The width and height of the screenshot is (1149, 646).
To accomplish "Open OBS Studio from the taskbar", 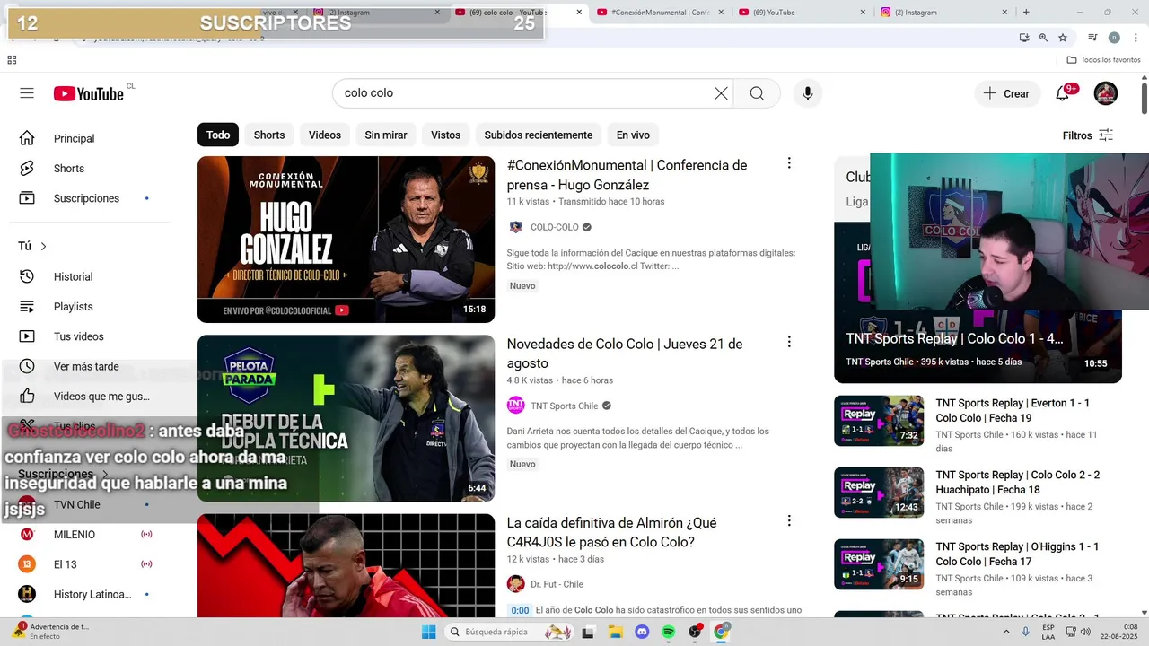I will click(x=695, y=632).
